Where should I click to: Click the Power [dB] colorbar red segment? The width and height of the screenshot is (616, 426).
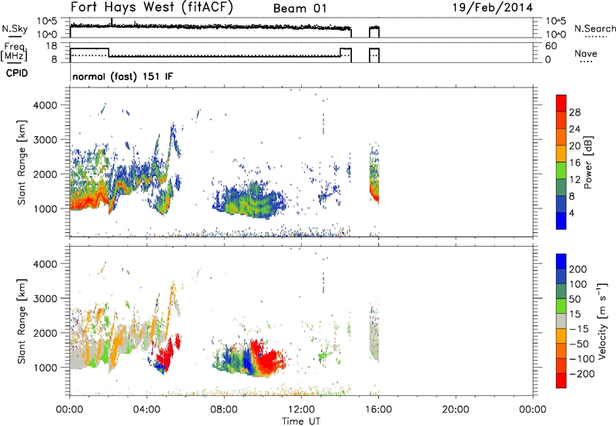(x=561, y=103)
